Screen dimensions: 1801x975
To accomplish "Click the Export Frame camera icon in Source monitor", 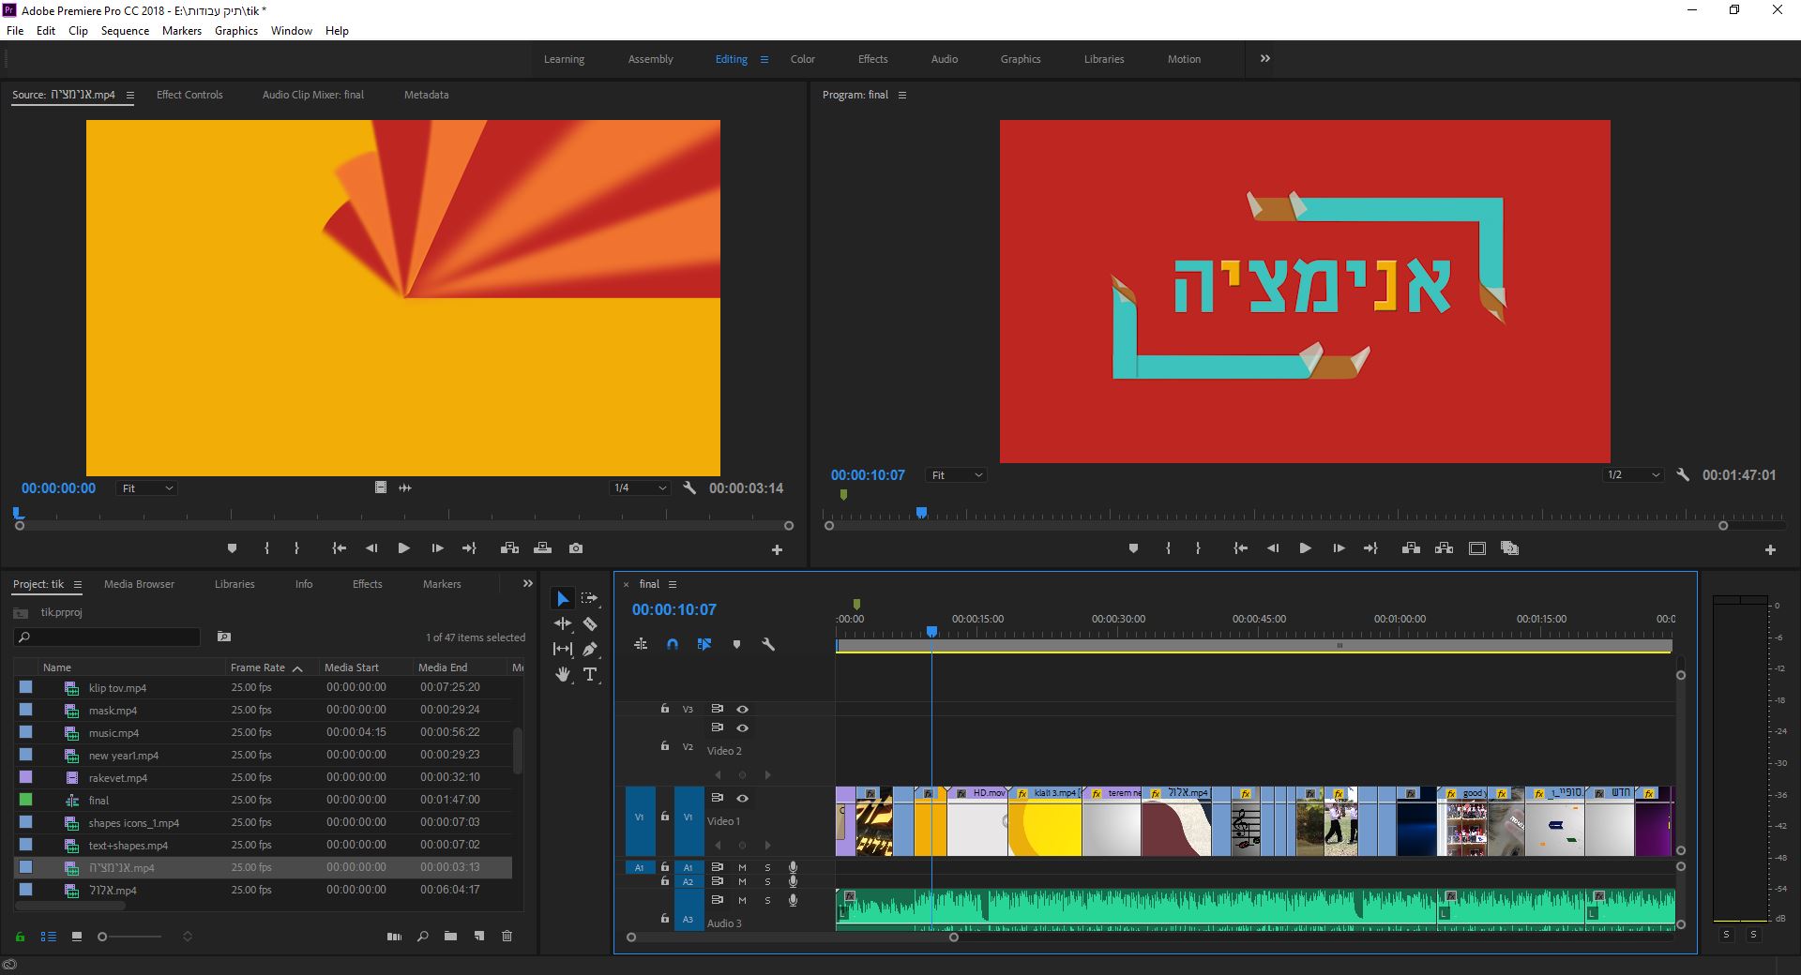I will 576,548.
